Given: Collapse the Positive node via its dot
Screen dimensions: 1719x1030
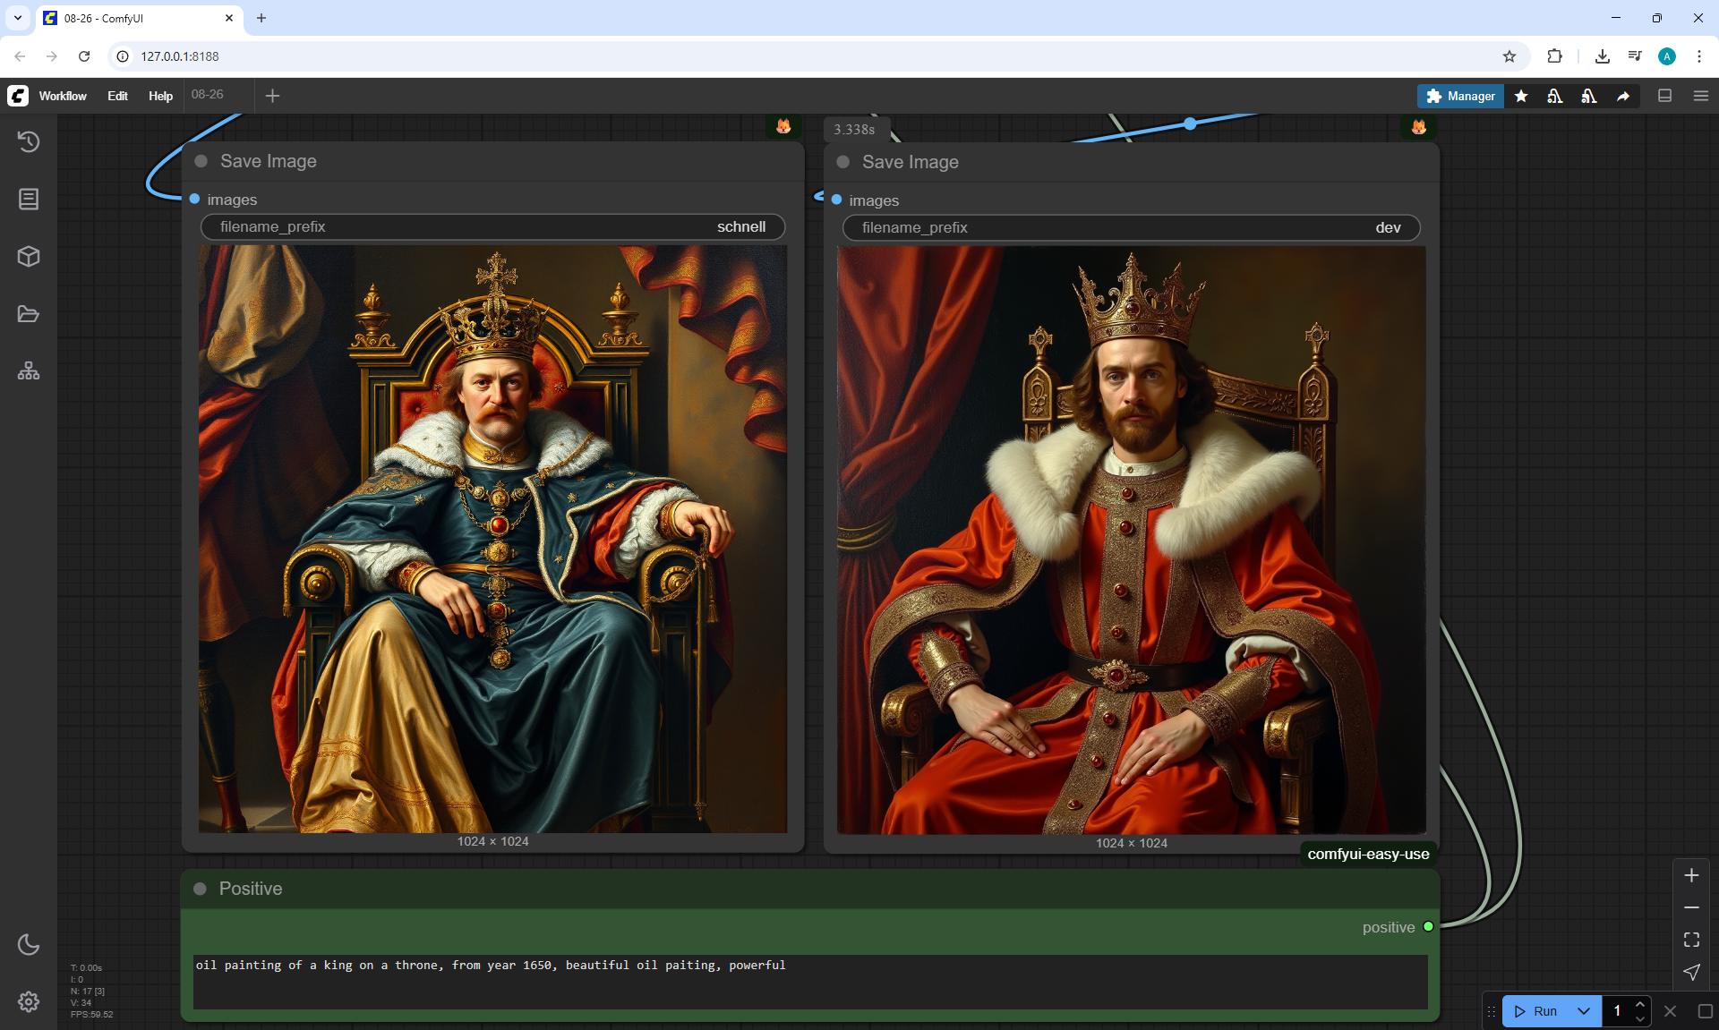Looking at the screenshot, I should (201, 889).
